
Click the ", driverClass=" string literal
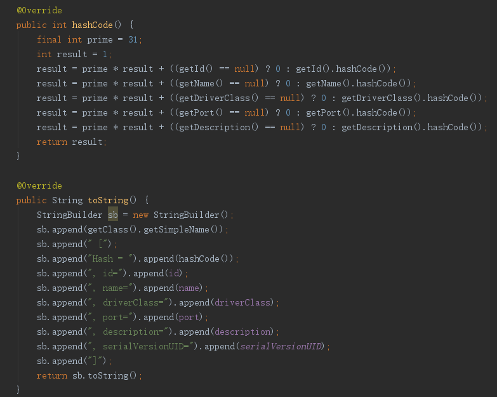128,302
